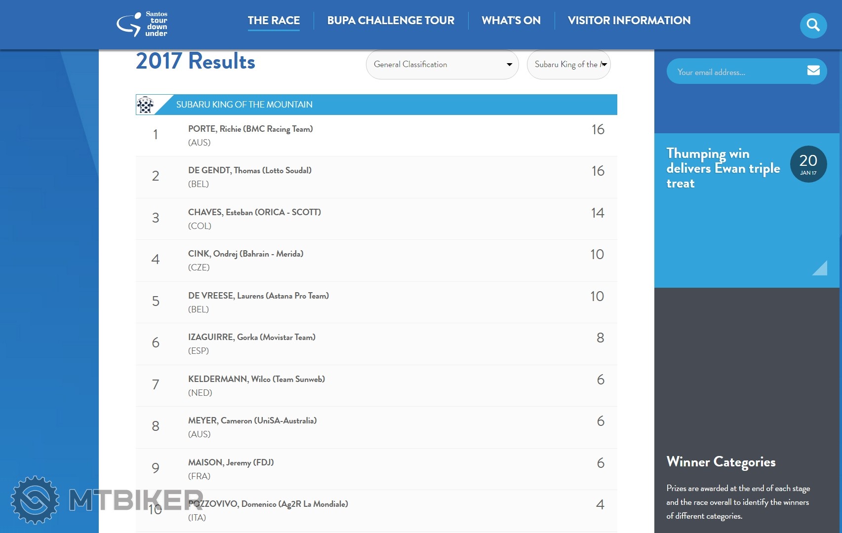Screen dimensions: 842x533
Task: Open the General Classification dropdown
Action: 442,65
